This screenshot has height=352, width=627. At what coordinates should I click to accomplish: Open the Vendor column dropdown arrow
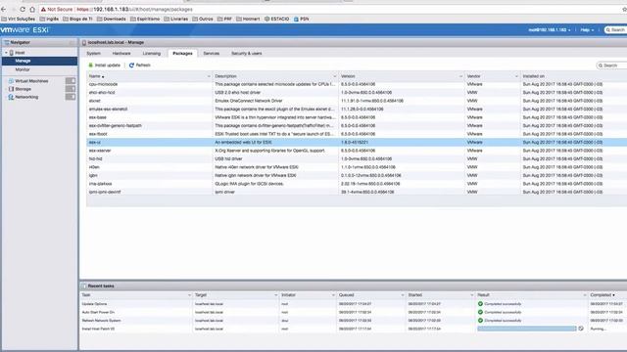pyautogui.click(x=516, y=76)
